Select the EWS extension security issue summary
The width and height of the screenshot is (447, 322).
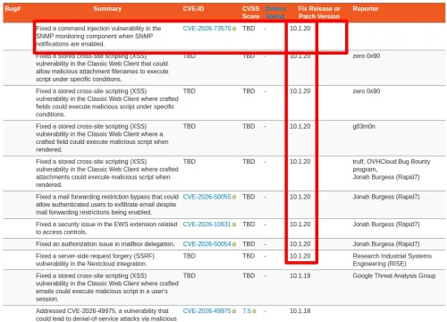106,228
